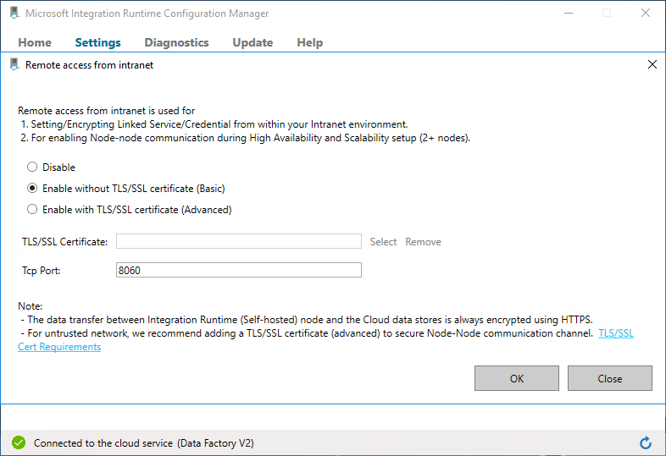666x456 pixels.
Task: Open the Help tab
Action: click(309, 42)
